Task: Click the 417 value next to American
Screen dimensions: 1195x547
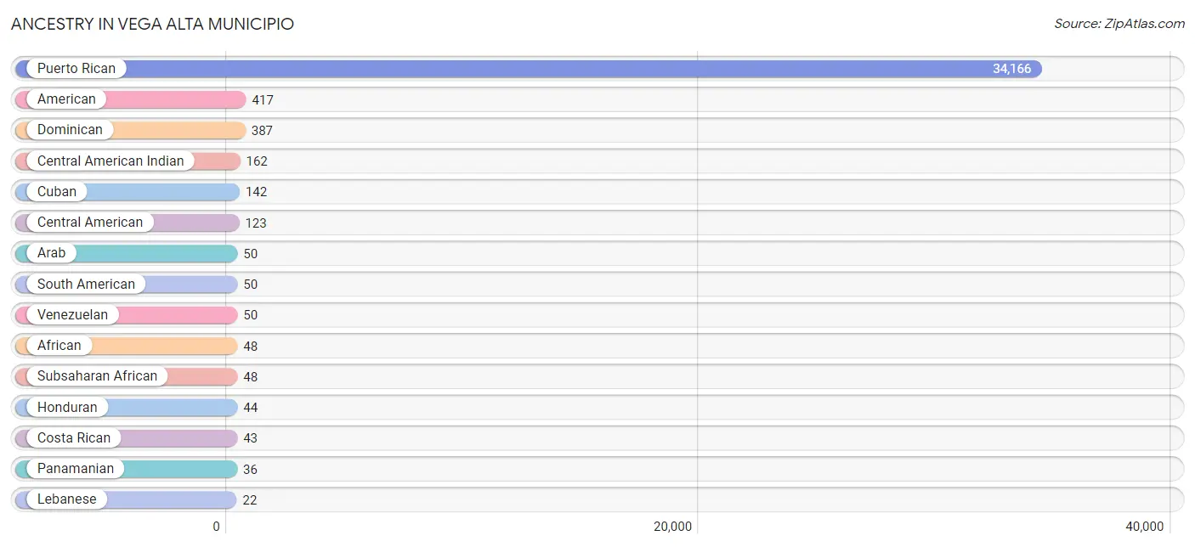Action: pos(263,100)
